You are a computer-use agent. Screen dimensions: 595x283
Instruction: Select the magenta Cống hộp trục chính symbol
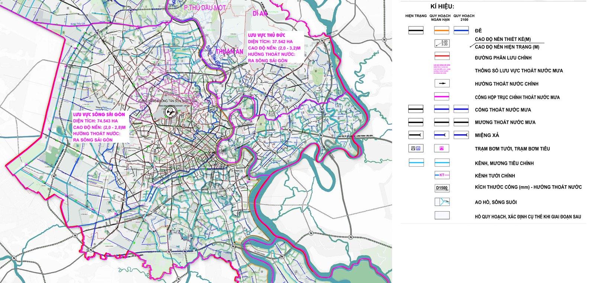coord(441,97)
